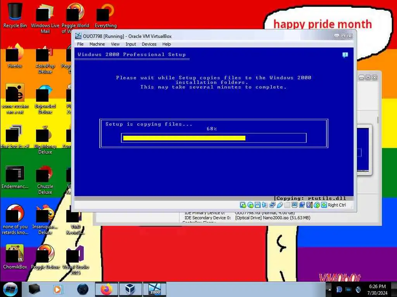This screenshot has height=297, width=397.
Task: Select the Insaniquar... Deluxe desktop icon
Action: pyautogui.click(x=45, y=220)
